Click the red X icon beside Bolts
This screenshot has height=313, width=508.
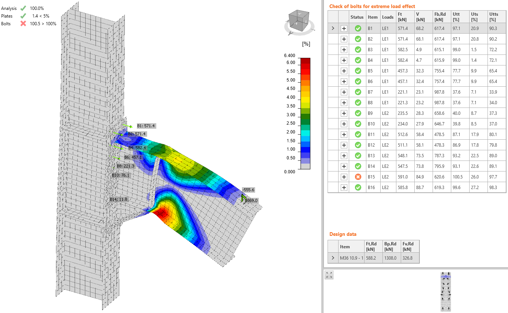[23, 23]
